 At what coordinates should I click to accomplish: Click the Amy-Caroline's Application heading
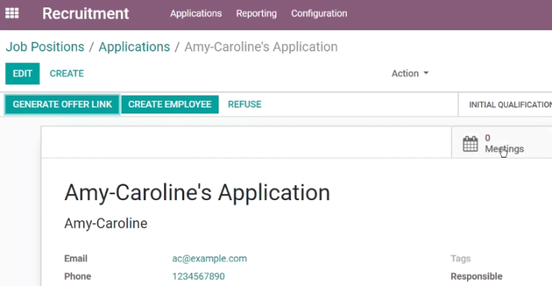pos(197,193)
